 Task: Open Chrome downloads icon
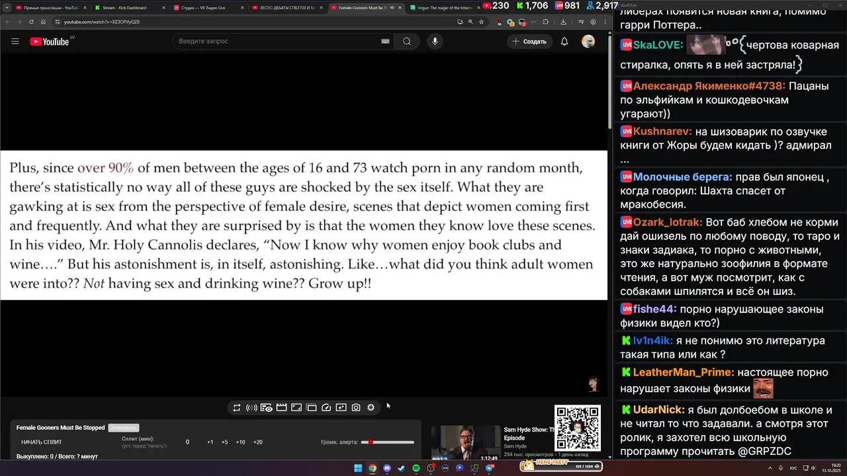click(x=563, y=22)
